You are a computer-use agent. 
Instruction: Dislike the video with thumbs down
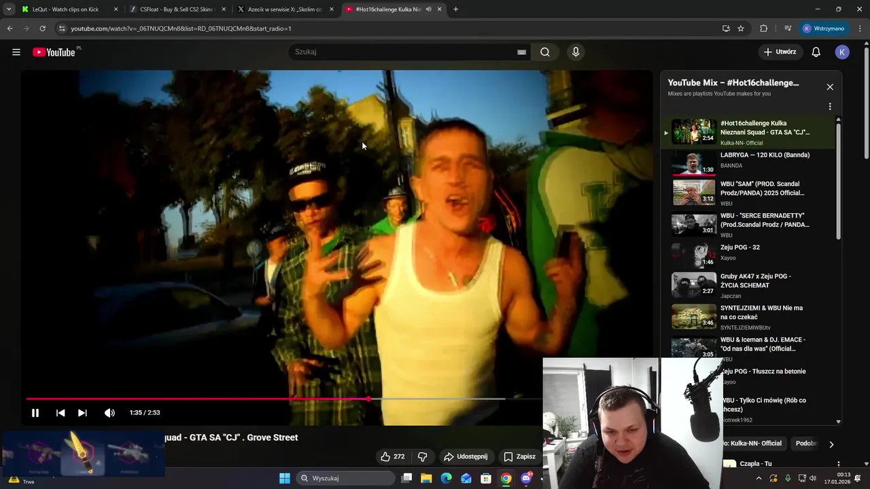point(422,456)
